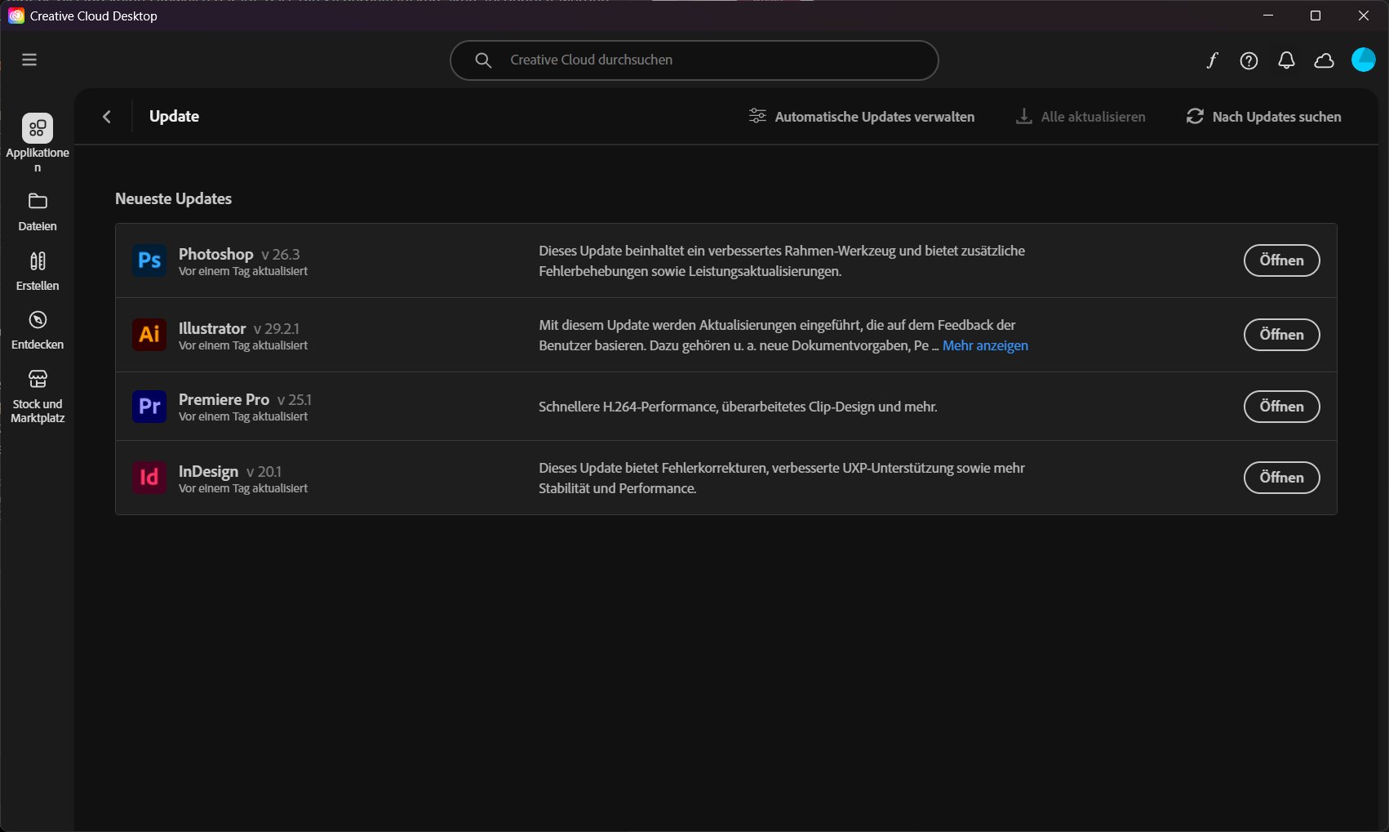Open Automatische Updates verwalten settings

point(862,117)
